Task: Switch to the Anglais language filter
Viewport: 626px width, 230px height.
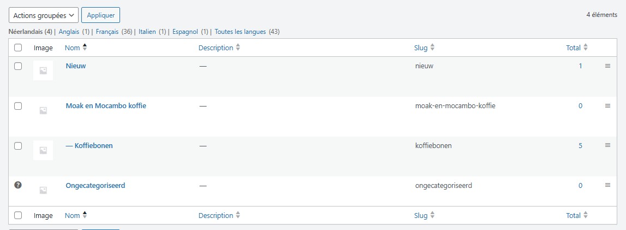Action: tap(69, 32)
